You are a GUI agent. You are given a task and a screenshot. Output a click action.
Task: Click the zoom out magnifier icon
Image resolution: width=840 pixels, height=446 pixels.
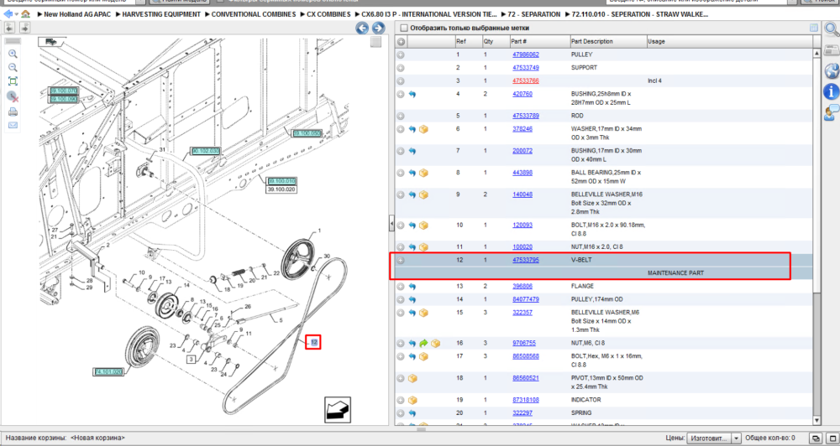click(13, 67)
